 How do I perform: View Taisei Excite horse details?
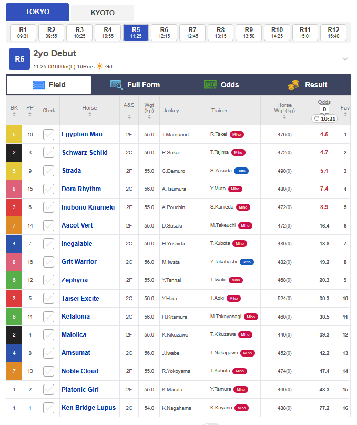pos(80,299)
